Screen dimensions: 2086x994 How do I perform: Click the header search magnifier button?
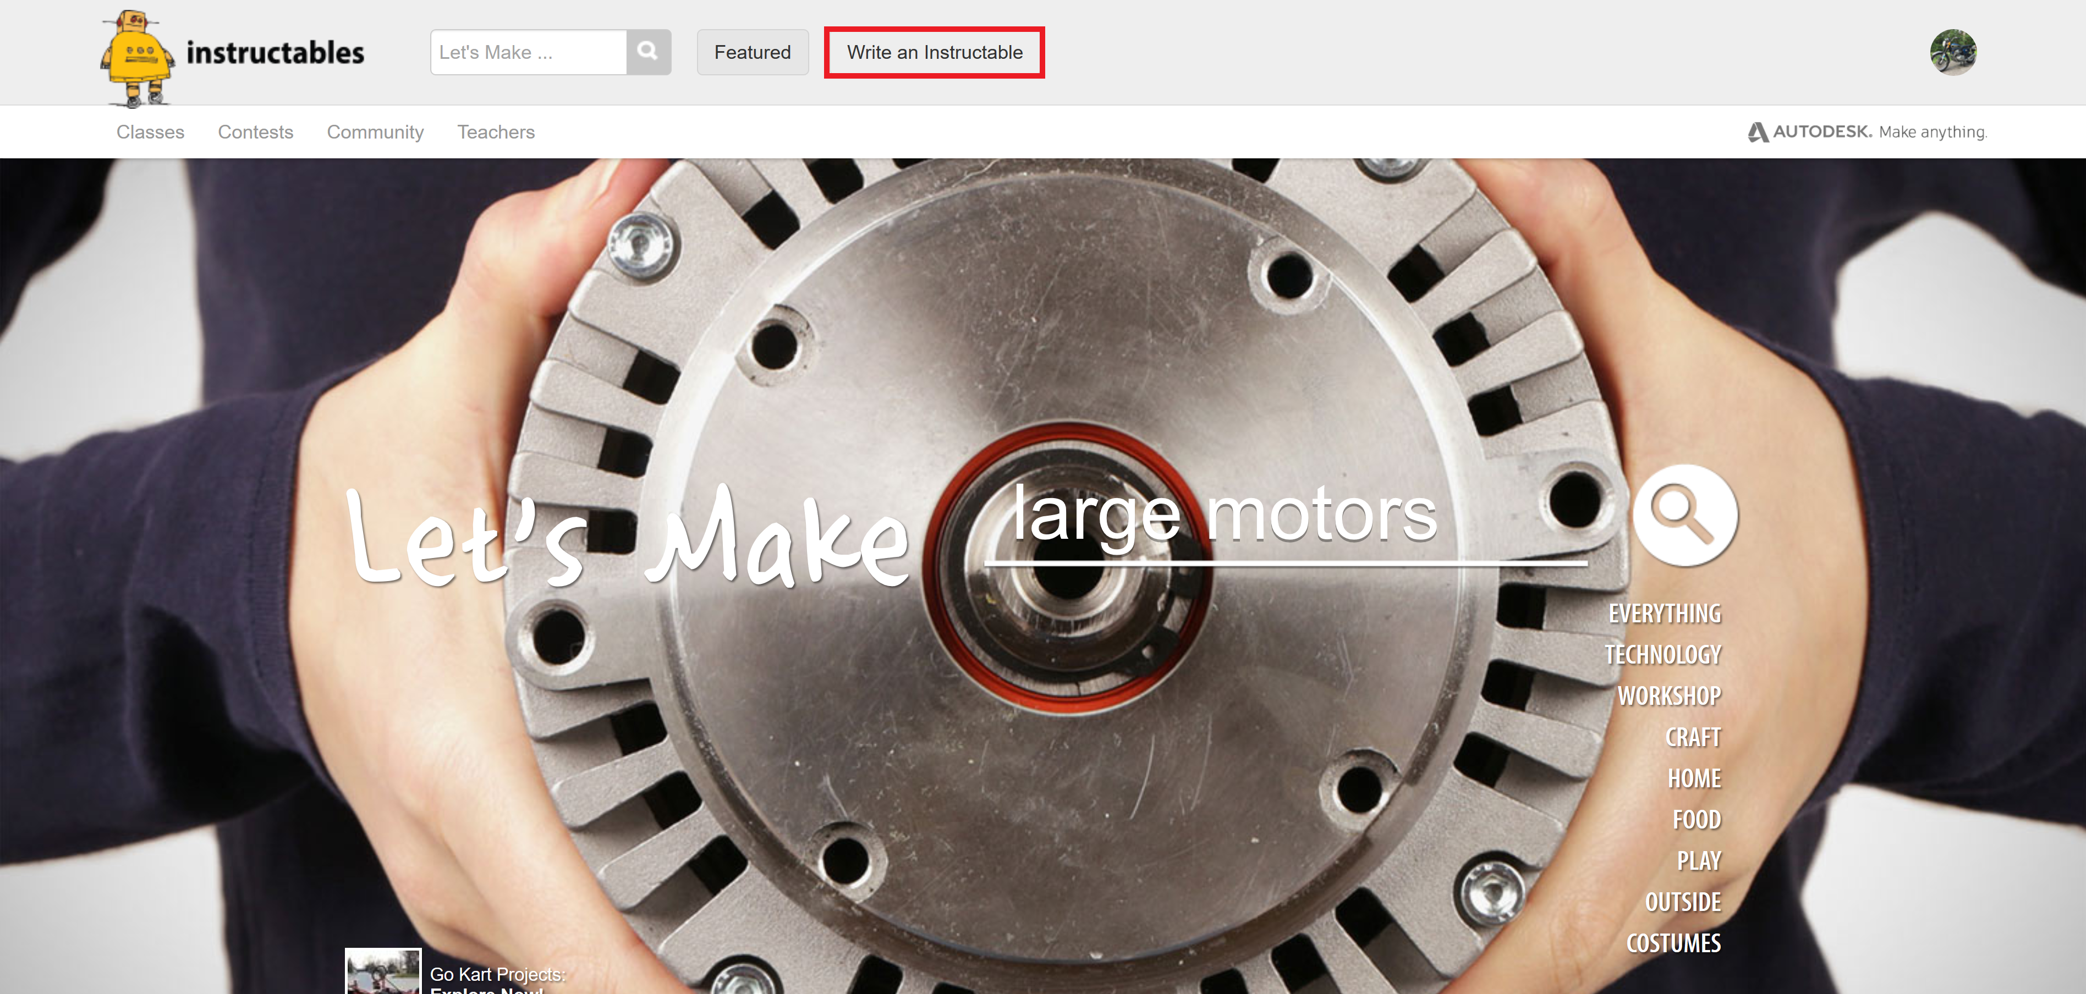[x=648, y=52]
